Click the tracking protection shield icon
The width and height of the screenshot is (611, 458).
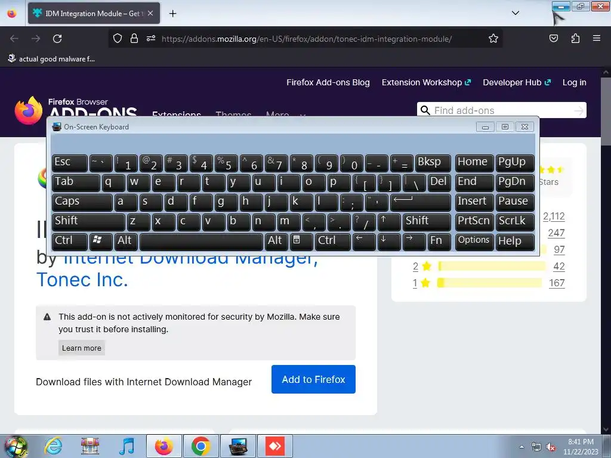pyautogui.click(x=118, y=38)
